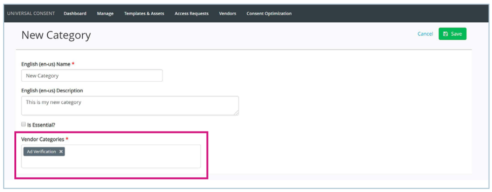
Task: Click the English Description text area
Action: [x=130, y=106]
